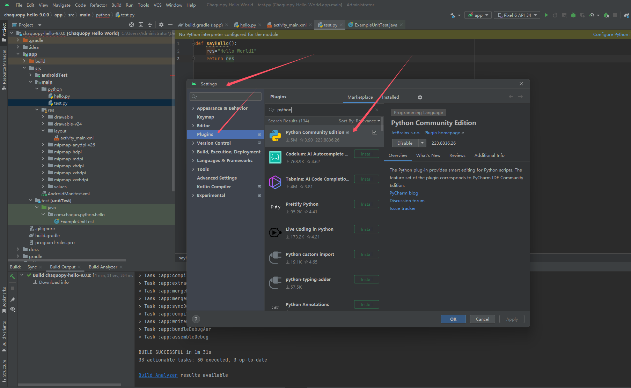Toggle the Version Control settings link icon
Screen dimensions: 631x388
pyautogui.click(x=259, y=143)
